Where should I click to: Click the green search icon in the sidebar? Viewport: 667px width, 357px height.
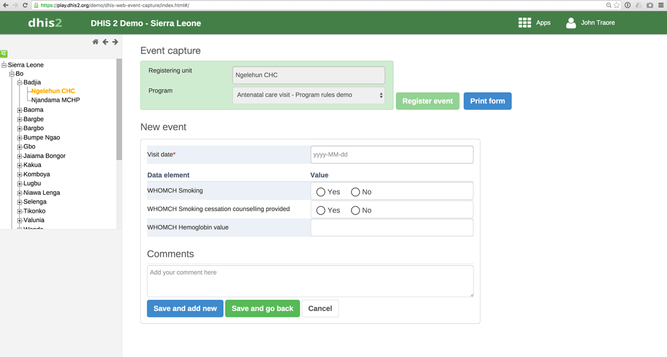[x=4, y=54]
